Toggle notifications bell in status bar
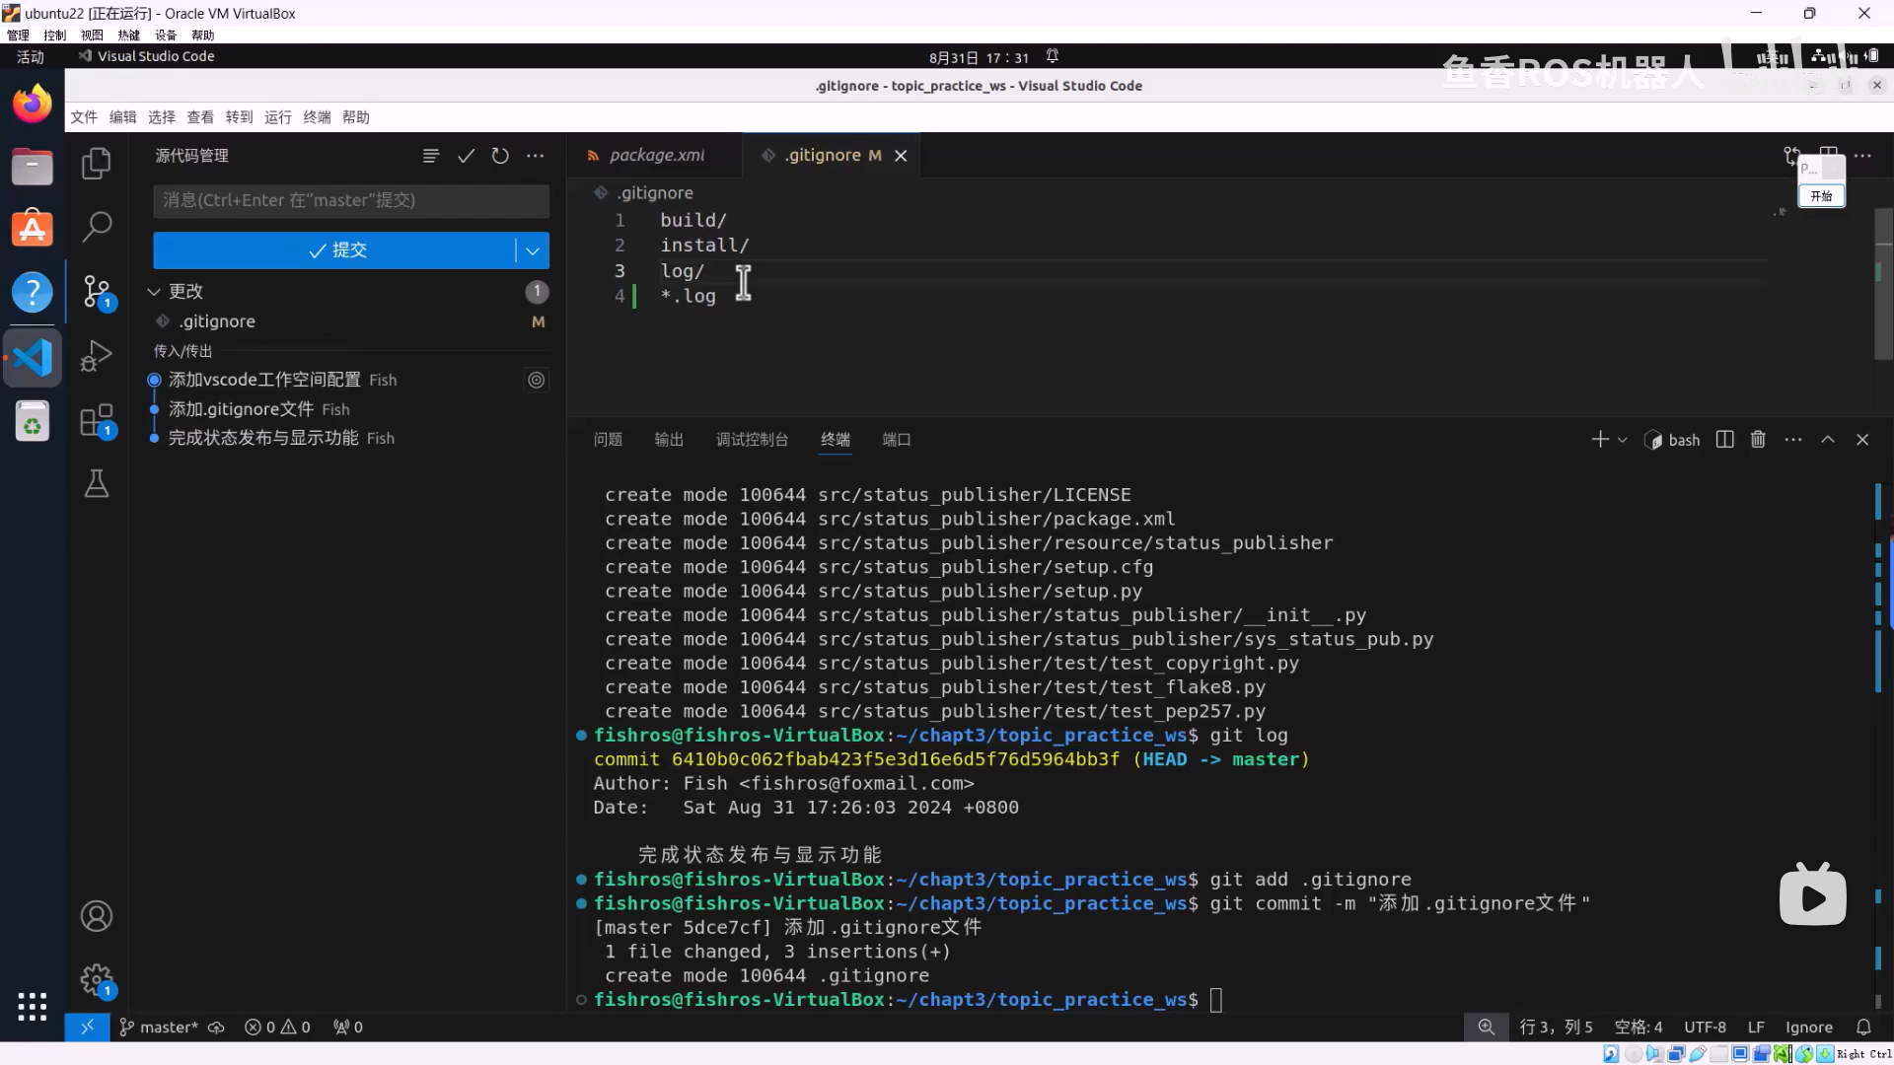The image size is (1894, 1065). click(1863, 1028)
